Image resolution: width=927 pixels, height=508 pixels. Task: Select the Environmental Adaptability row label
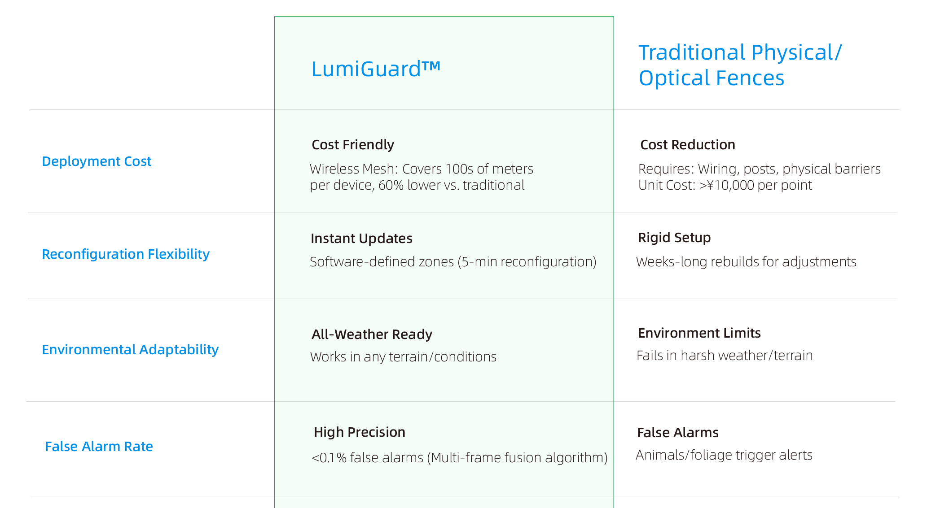coord(130,349)
